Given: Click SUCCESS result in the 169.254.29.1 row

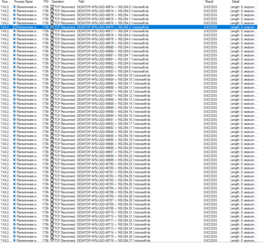Looking at the screenshot, I should tap(210, 200).
